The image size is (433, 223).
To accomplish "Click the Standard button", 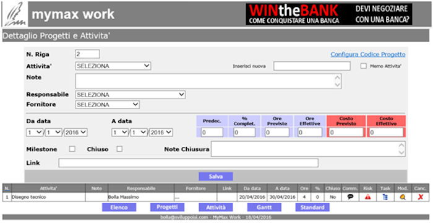I will (312, 208).
